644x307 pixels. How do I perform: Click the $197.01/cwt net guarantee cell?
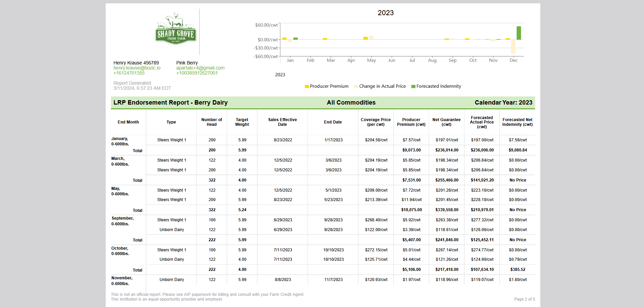447,140
